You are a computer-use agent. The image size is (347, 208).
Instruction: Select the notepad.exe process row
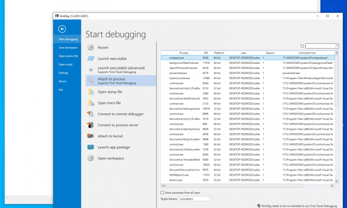tap(248, 57)
